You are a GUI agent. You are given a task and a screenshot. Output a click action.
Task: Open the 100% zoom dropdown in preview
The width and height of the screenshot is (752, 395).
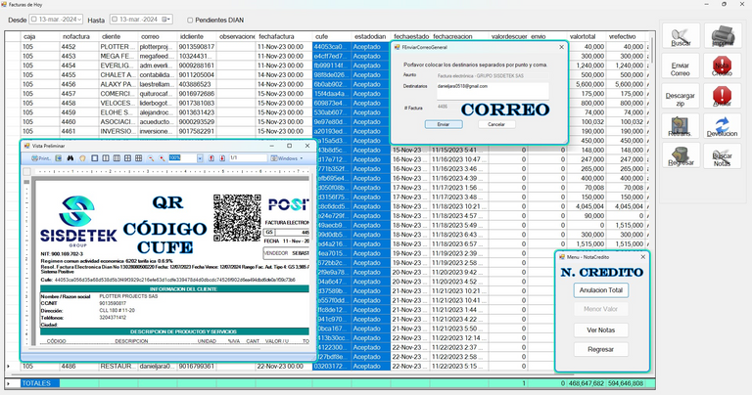click(x=200, y=158)
